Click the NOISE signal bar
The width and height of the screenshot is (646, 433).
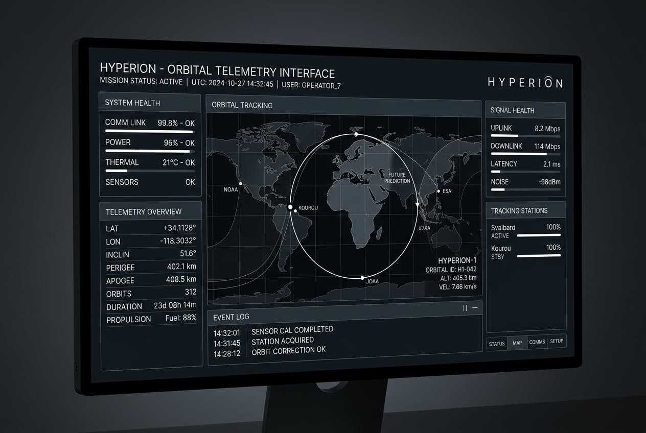click(525, 189)
